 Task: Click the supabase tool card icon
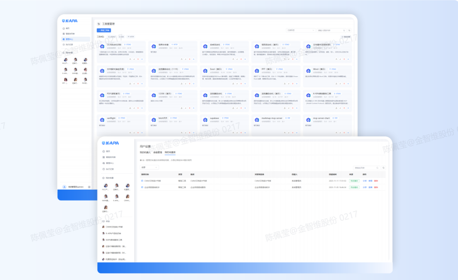tap(205, 119)
